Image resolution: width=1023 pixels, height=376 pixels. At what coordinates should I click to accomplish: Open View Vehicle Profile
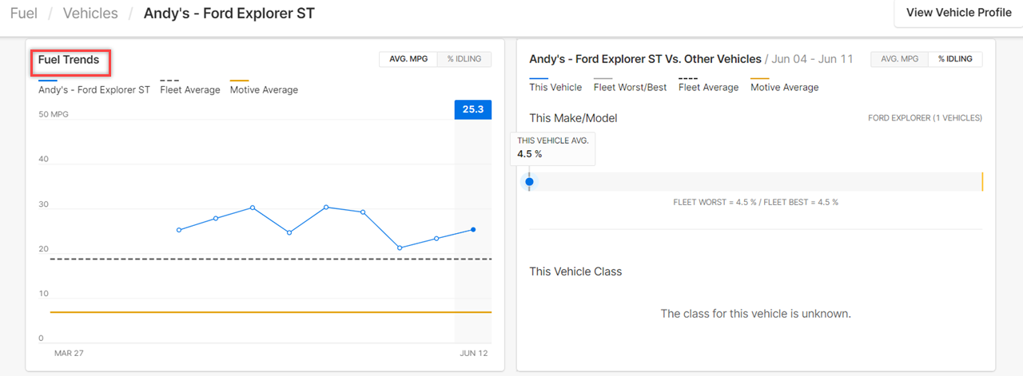958,13
